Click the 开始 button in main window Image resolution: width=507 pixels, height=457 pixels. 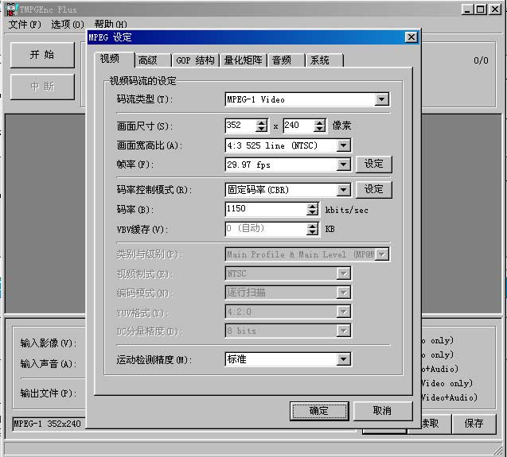pyautogui.click(x=42, y=55)
